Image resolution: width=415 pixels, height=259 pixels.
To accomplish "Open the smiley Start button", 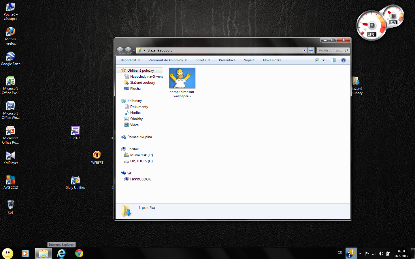I will [x=8, y=254].
